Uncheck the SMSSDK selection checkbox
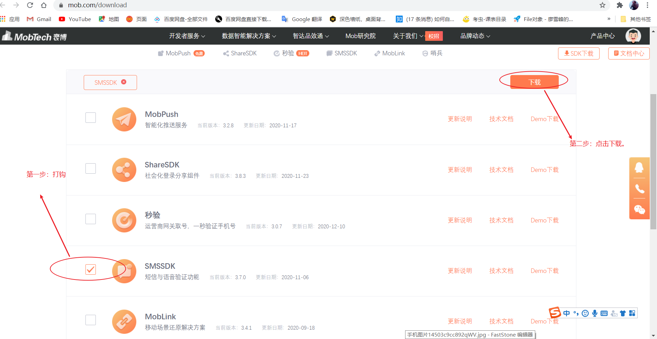657x339 pixels. [91, 269]
